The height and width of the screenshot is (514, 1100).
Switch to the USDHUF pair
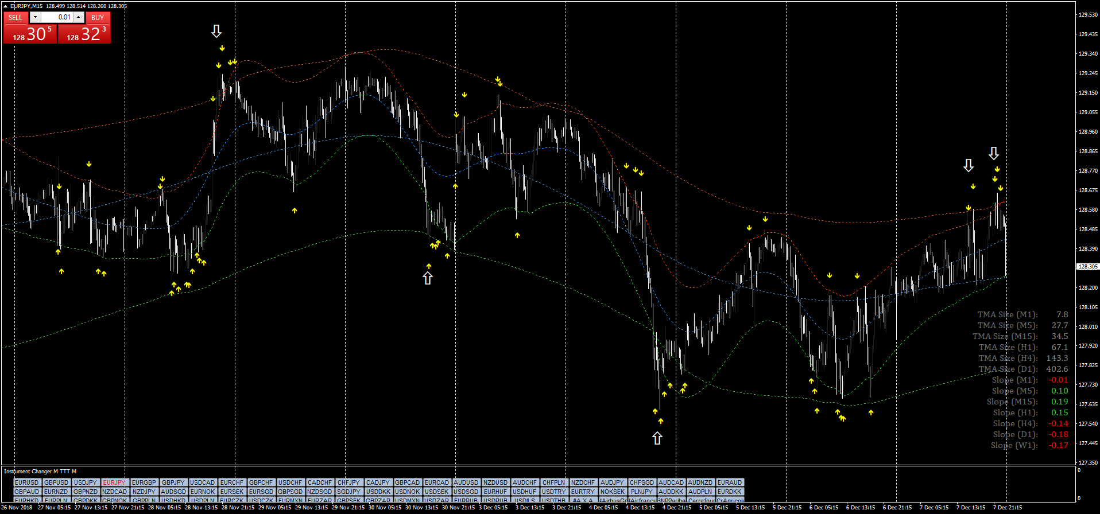click(524, 492)
